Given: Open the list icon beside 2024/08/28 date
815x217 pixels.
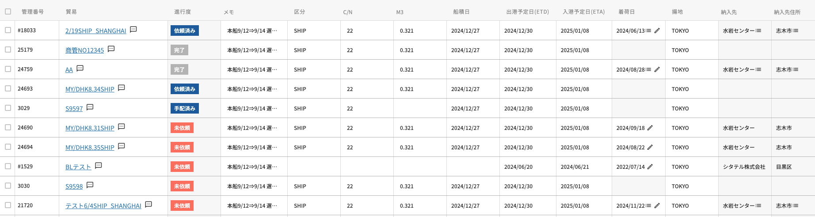Looking at the screenshot, I should (648, 69).
